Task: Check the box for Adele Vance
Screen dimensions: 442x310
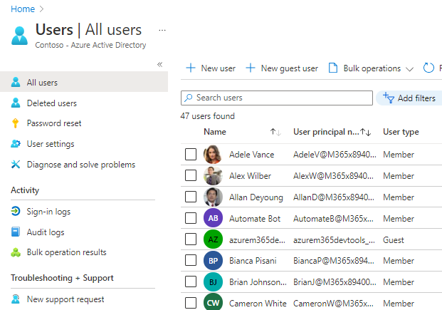Action: 190,154
